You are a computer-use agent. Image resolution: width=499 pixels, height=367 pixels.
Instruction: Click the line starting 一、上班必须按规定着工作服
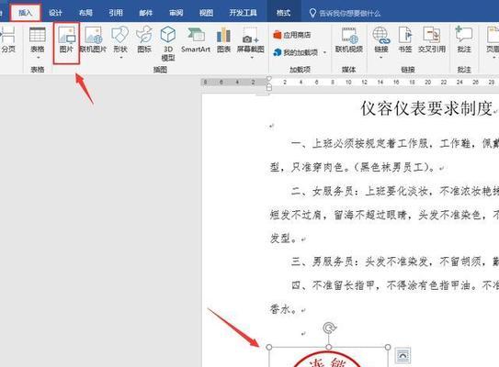[394, 144]
